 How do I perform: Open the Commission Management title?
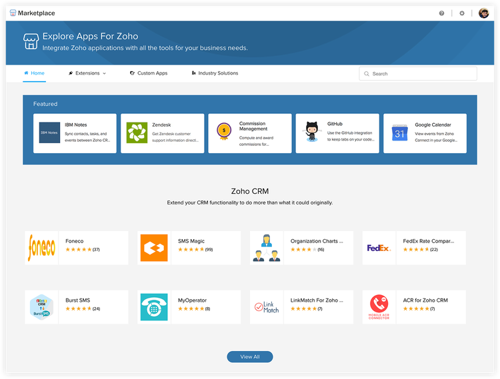253,126
